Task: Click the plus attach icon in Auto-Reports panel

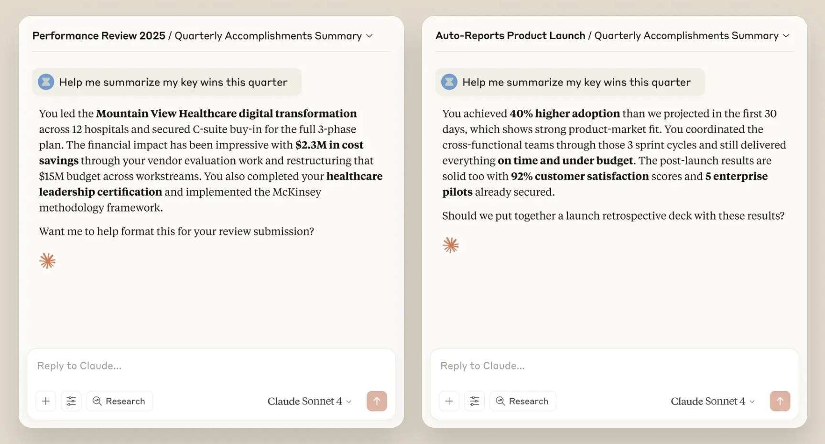Action: 449,401
